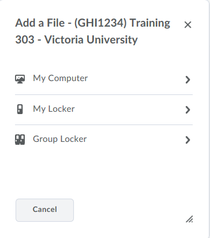The width and height of the screenshot is (210, 238).
Task: Open file source My Locker row
Action: pos(104,109)
